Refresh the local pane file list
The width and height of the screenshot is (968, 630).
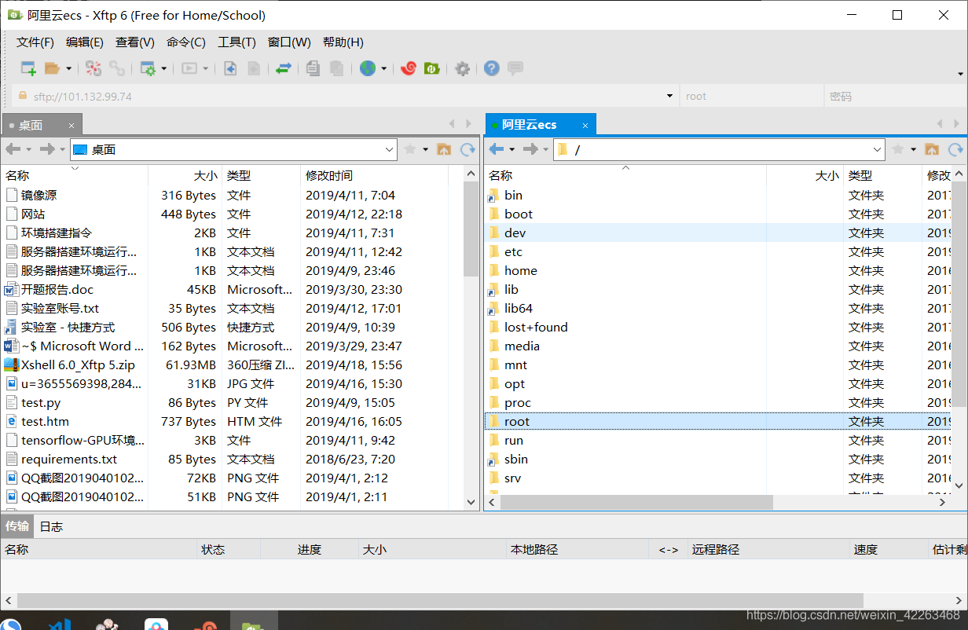[467, 149]
